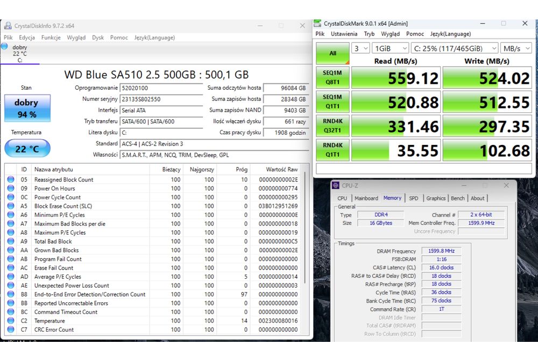Click status orb for Program Fail Count
The width and height of the screenshot is (538, 342).
11,259
